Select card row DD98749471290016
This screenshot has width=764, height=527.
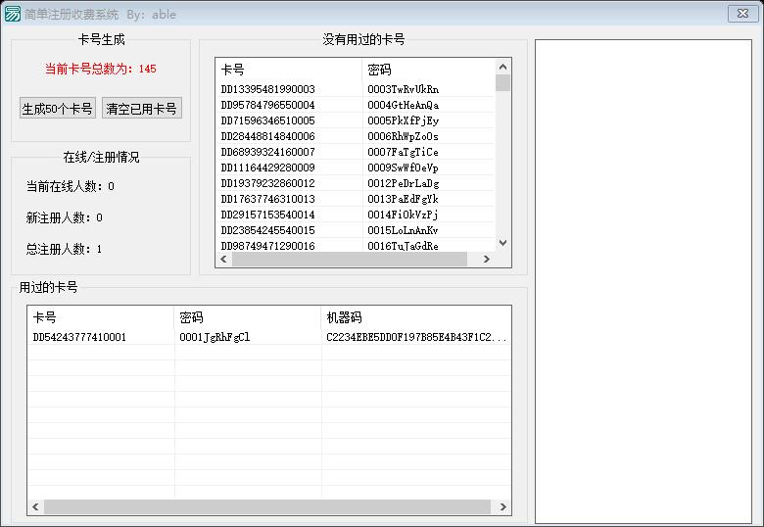tap(268, 246)
